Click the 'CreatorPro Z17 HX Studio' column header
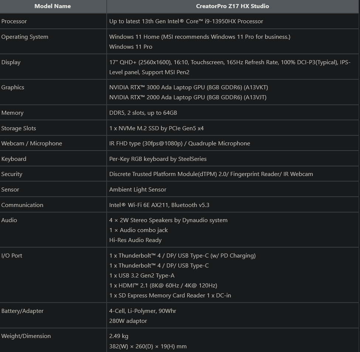The width and height of the screenshot is (360, 352). [x=233, y=6]
